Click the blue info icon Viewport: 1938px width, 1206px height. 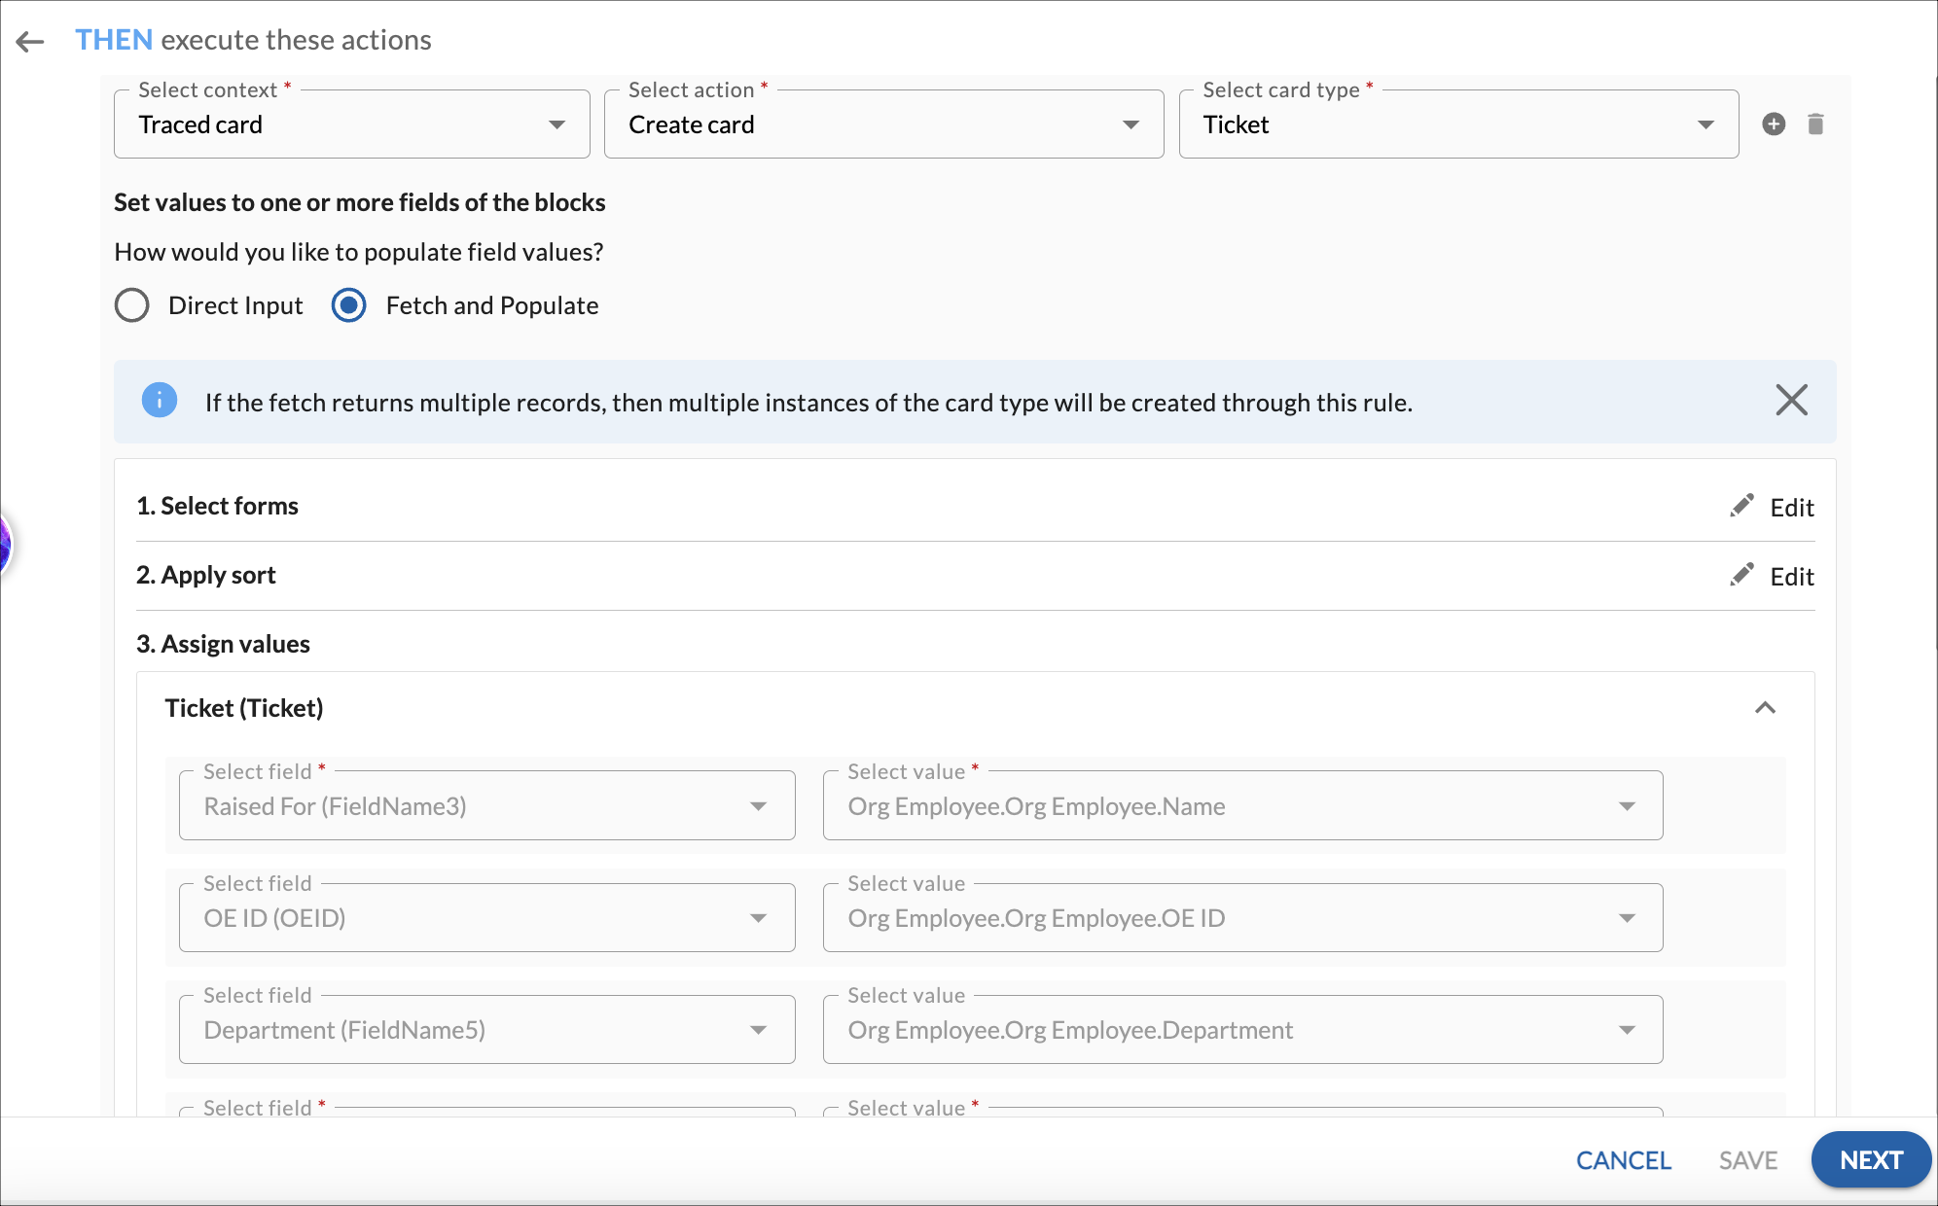[160, 401]
